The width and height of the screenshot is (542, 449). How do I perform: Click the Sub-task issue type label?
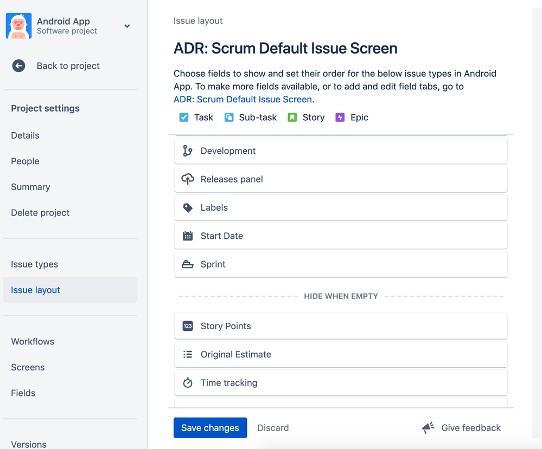(258, 118)
